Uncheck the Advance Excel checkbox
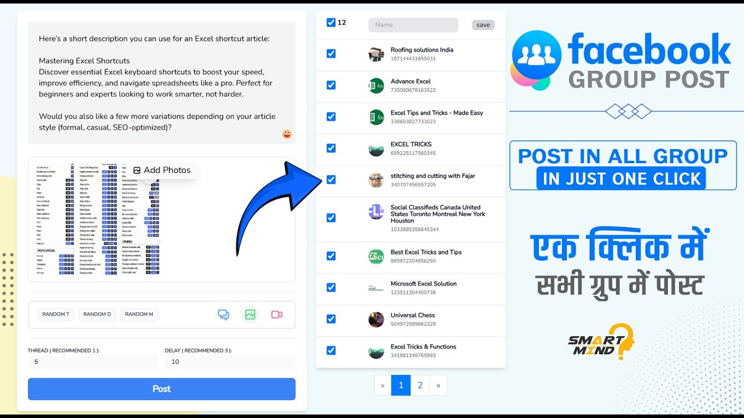The height and width of the screenshot is (418, 744). 331,85
